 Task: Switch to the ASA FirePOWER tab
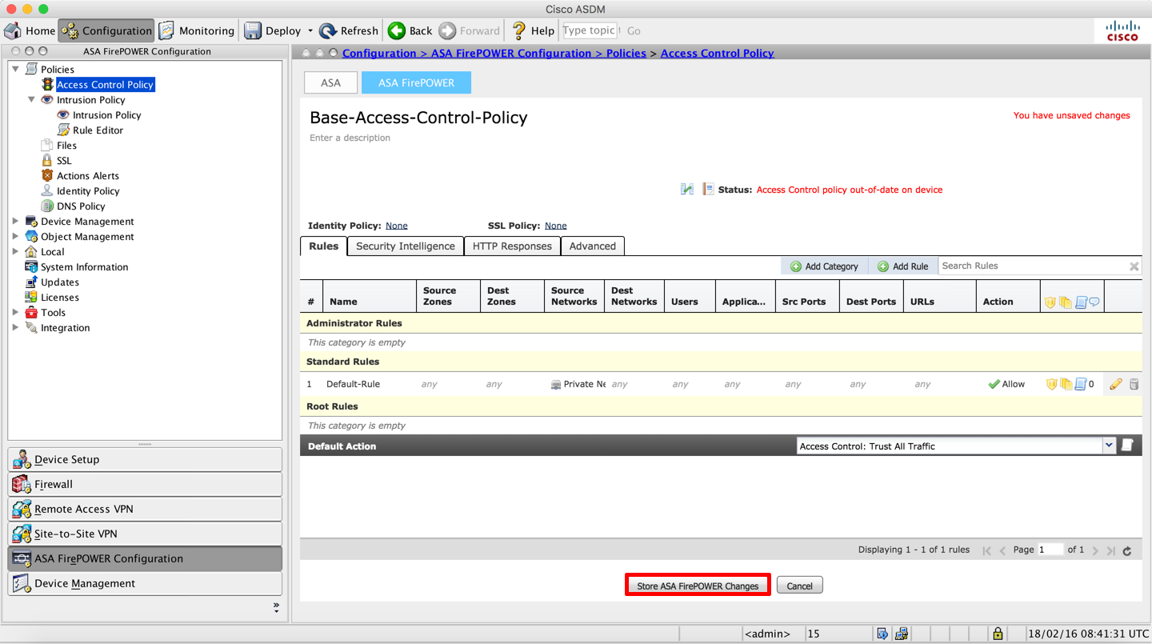(416, 82)
